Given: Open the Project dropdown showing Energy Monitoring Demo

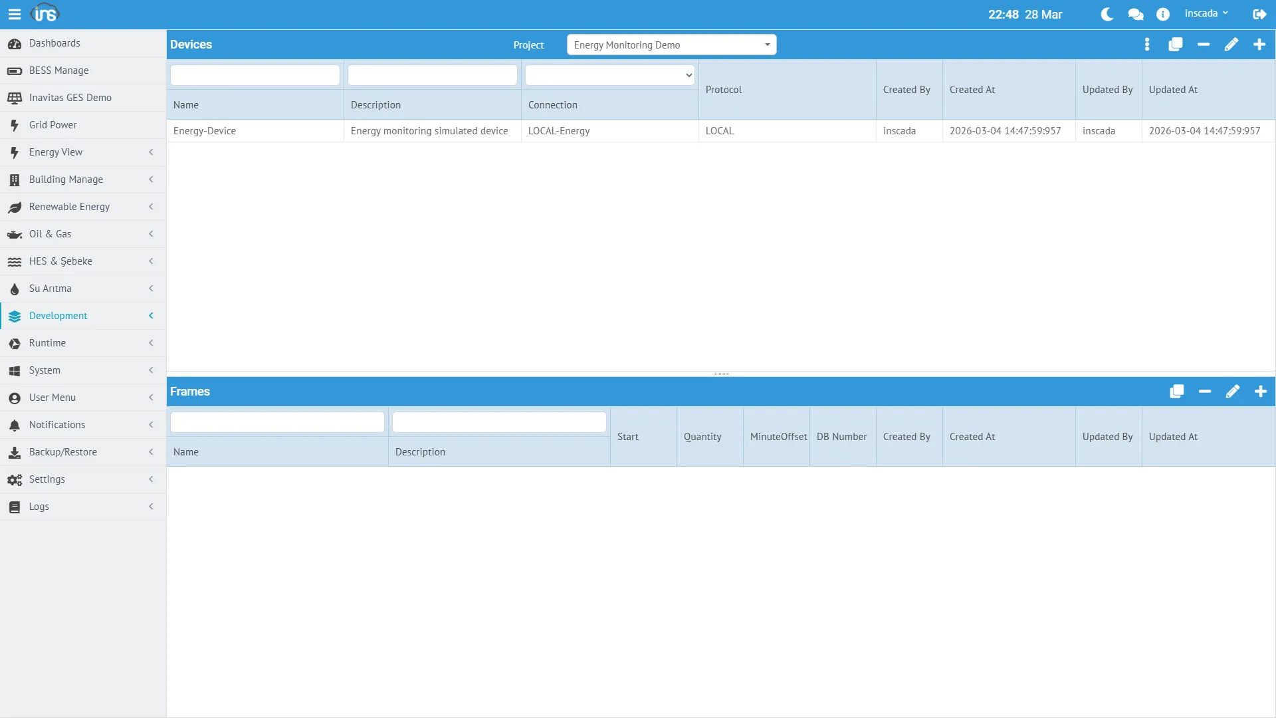Looking at the screenshot, I should pyautogui.click(x=671, y=45).
